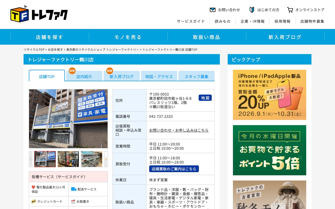The width and height of the screenshot is (335, 209).
Task: Open お問い合わせ・お申し込みはこちら link
Action: [x=179, y=130]
